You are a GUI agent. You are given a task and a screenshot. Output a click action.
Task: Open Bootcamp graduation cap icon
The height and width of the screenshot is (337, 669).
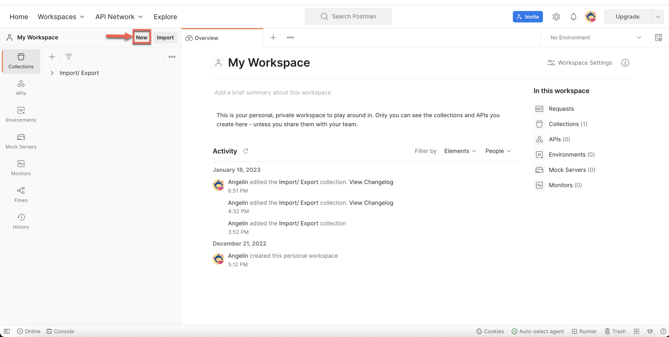pos(650,331)
